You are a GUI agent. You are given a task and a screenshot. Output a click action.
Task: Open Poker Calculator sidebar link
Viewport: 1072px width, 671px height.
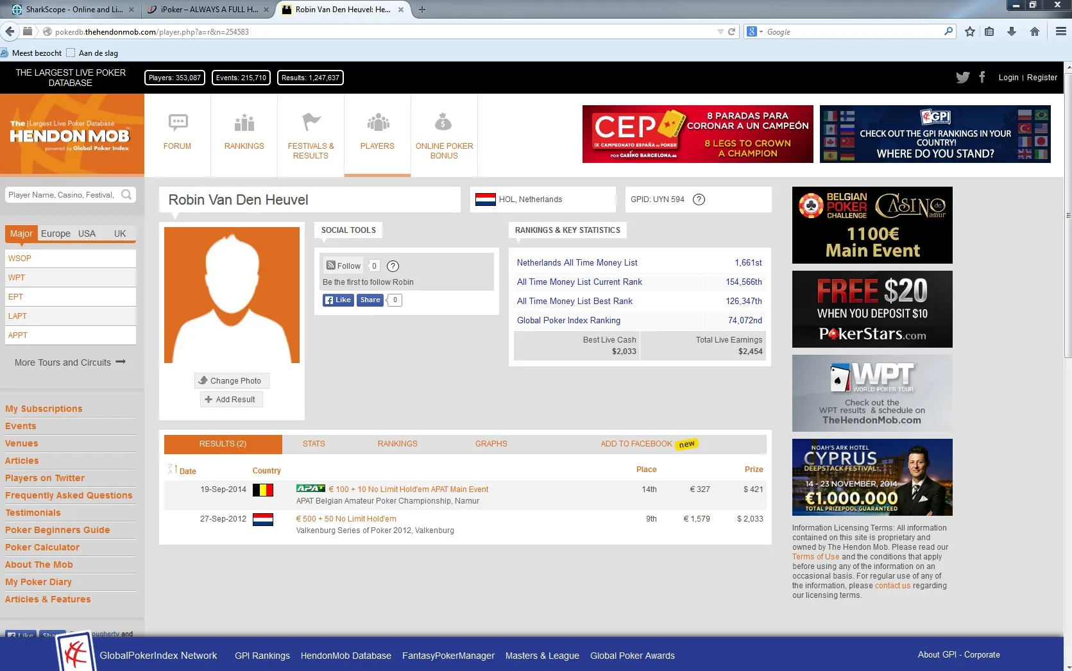click(42, 547)
